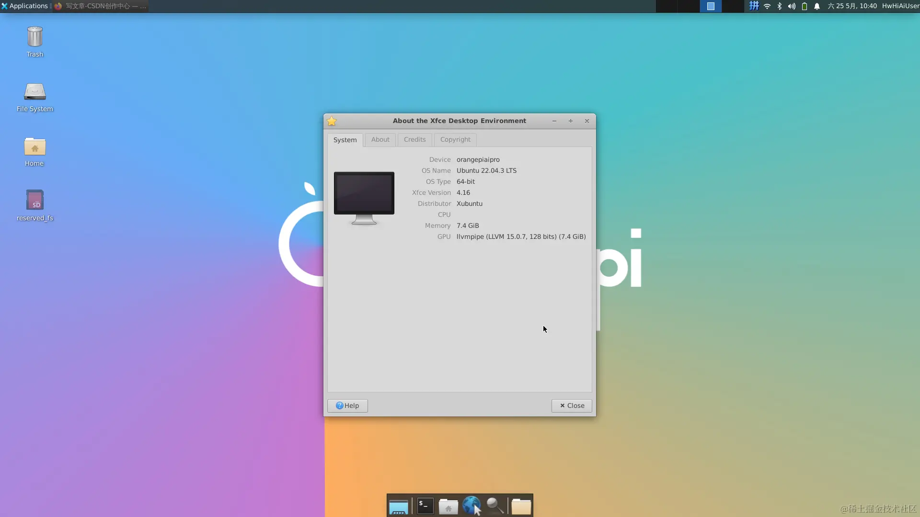
Task: Open the clock date and time panel
Action: [x=852, y=6]
